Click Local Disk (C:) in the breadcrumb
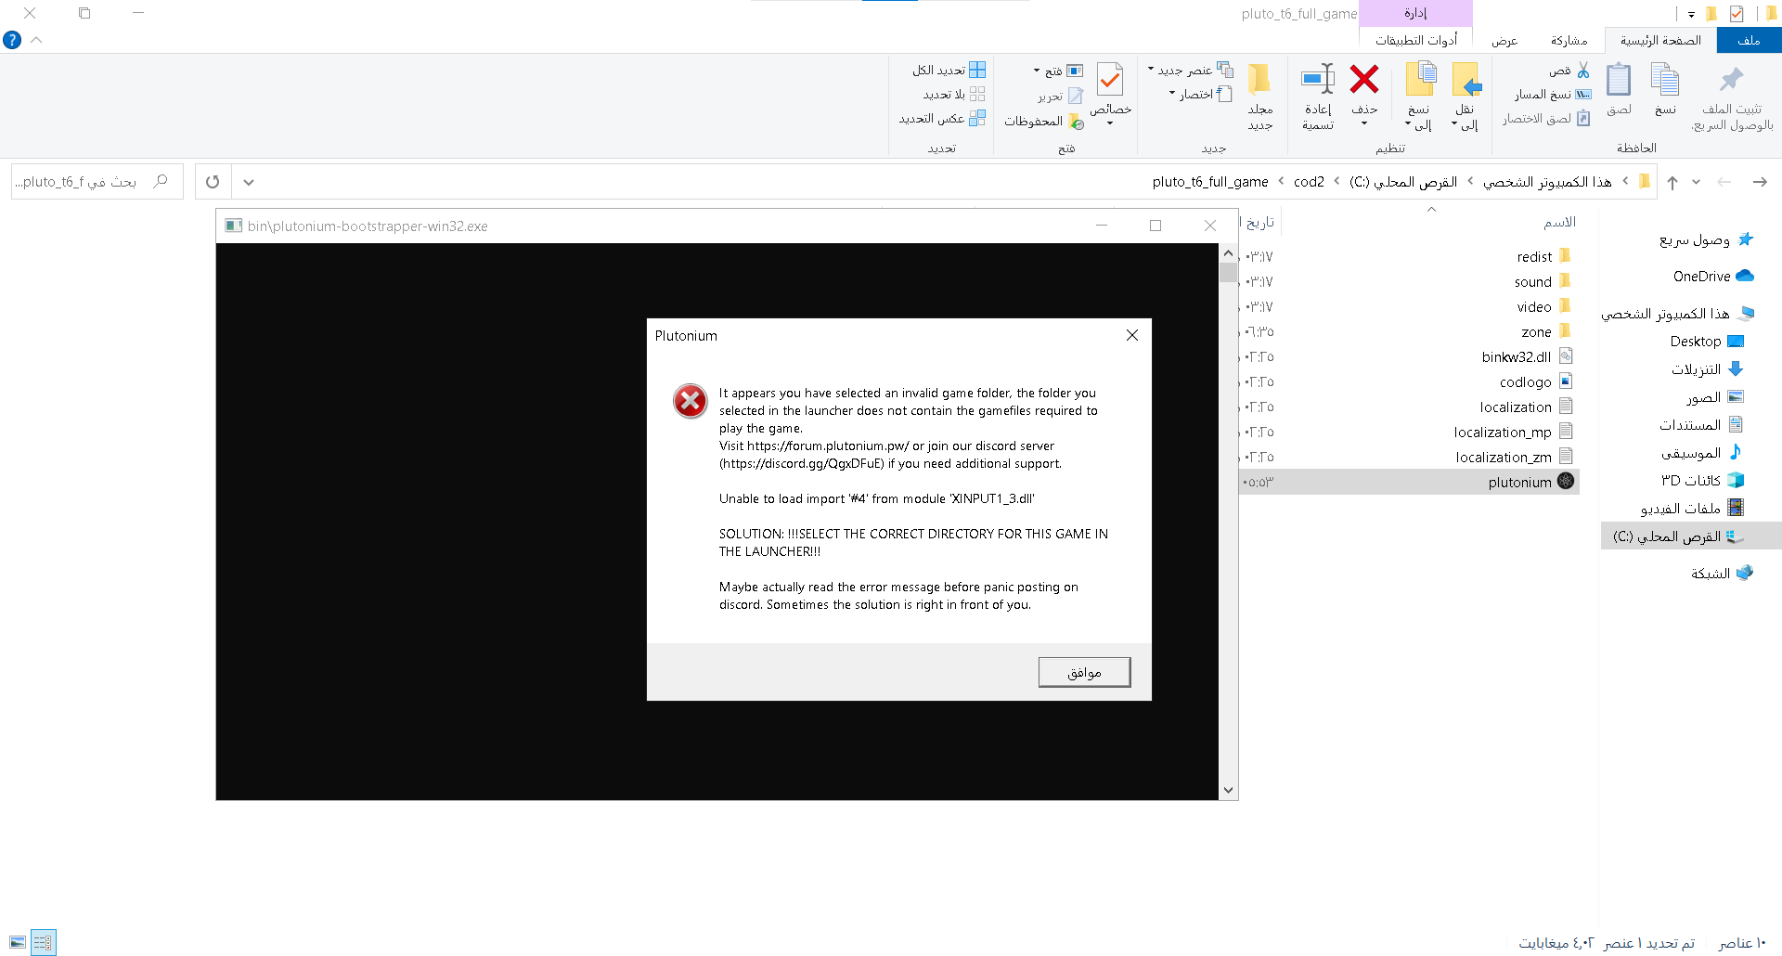1782x956 pixels. pos(1402,182)
